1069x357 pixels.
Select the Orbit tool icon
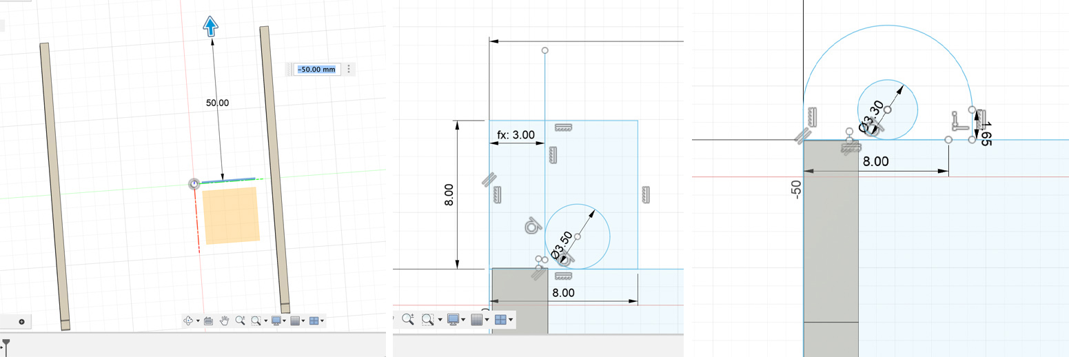188,320
